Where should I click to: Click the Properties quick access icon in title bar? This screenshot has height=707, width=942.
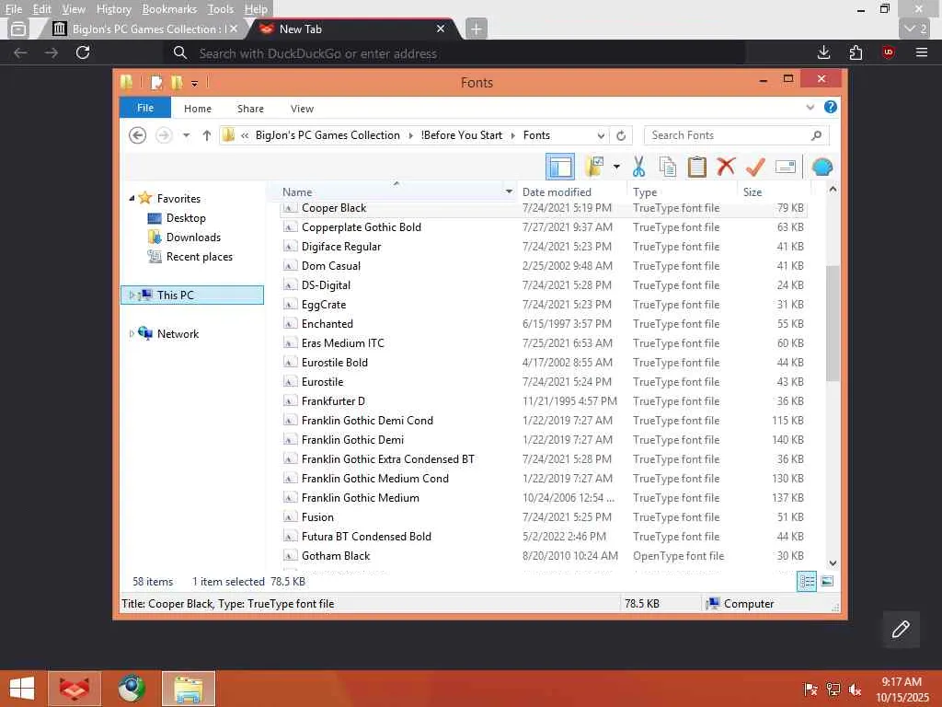coord(156,82)
